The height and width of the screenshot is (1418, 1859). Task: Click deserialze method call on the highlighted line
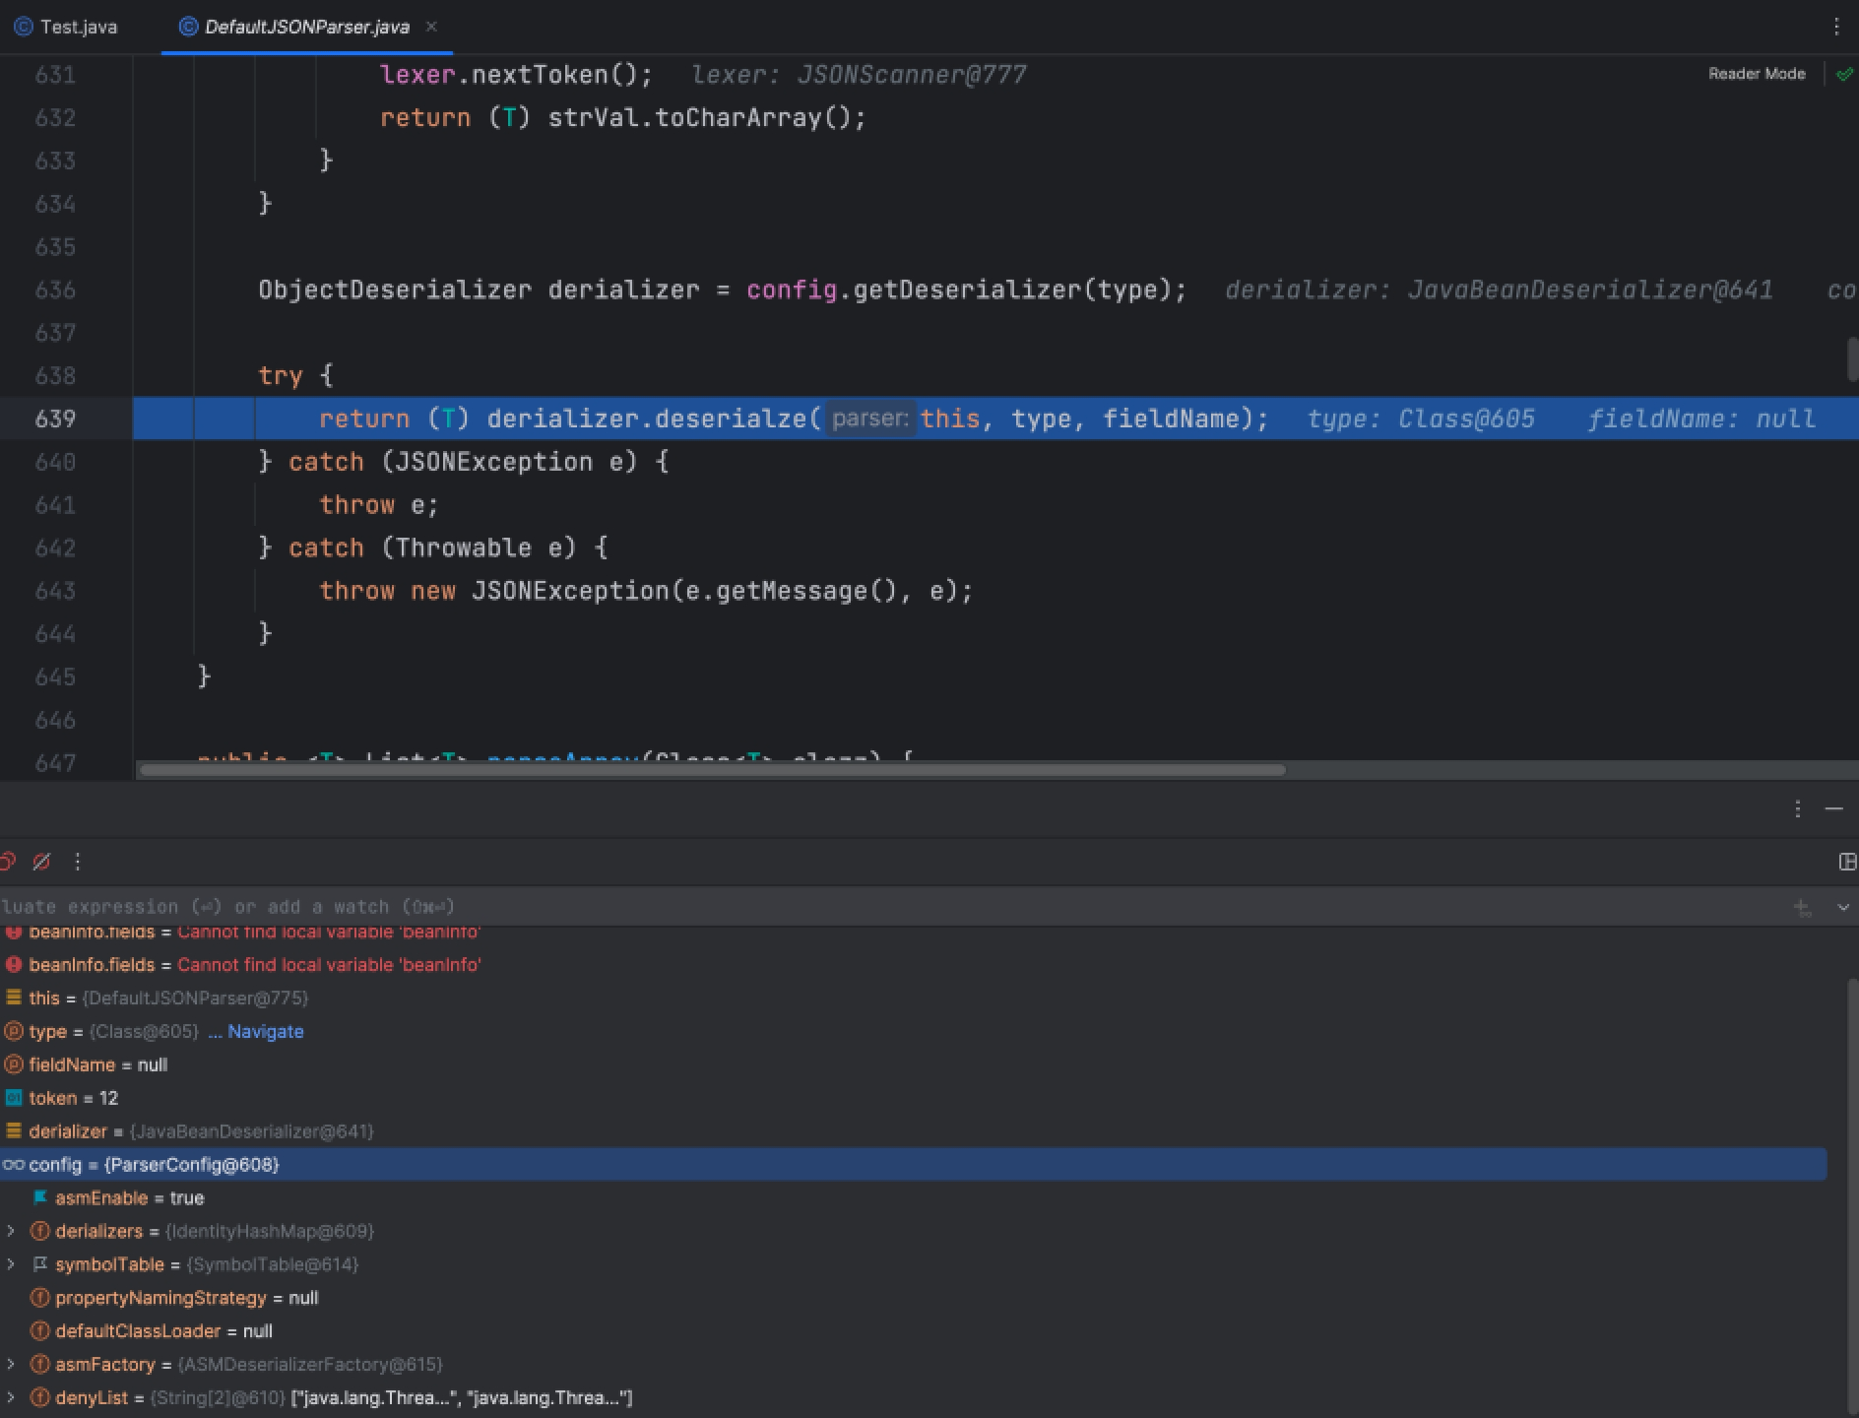(x=730, y=419)
